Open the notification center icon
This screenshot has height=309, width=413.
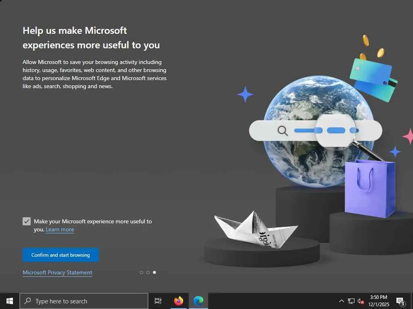click(400, 301)
